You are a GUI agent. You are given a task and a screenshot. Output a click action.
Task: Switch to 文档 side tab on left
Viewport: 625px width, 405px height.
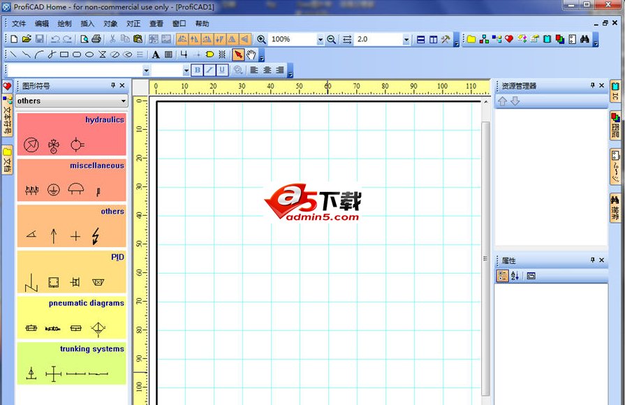point(8,160)
